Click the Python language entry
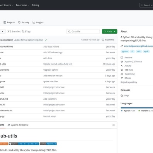This screenshot has width=153, height=153. (x=128, y=111)
